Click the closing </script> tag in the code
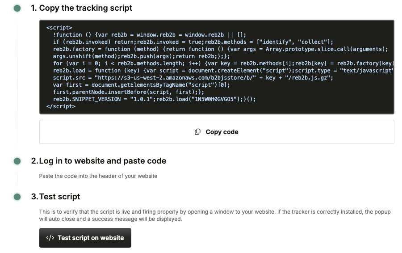Image resolution: width=402 pixels, height=253 pixels. [x=61, y=106]
